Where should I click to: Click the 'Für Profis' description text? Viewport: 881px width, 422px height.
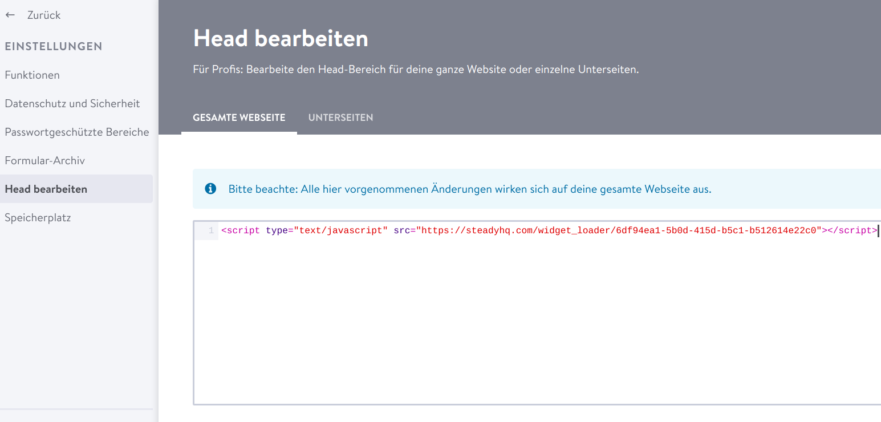416,70
